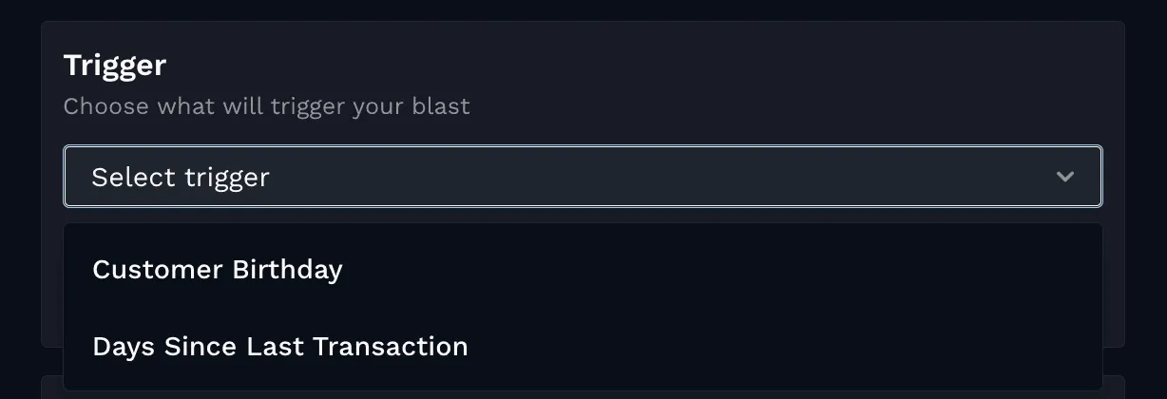Select Customer Birthday from the list
The width and height of the screenshot is (1167, 399).
tap(583, 270)
